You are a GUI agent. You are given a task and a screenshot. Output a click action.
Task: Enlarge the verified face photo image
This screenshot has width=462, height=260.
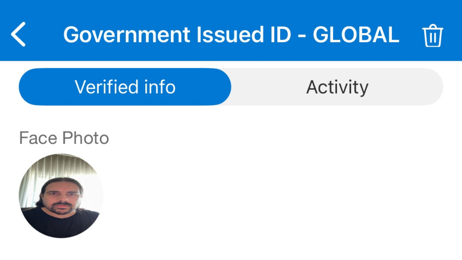tap(61, 196)
